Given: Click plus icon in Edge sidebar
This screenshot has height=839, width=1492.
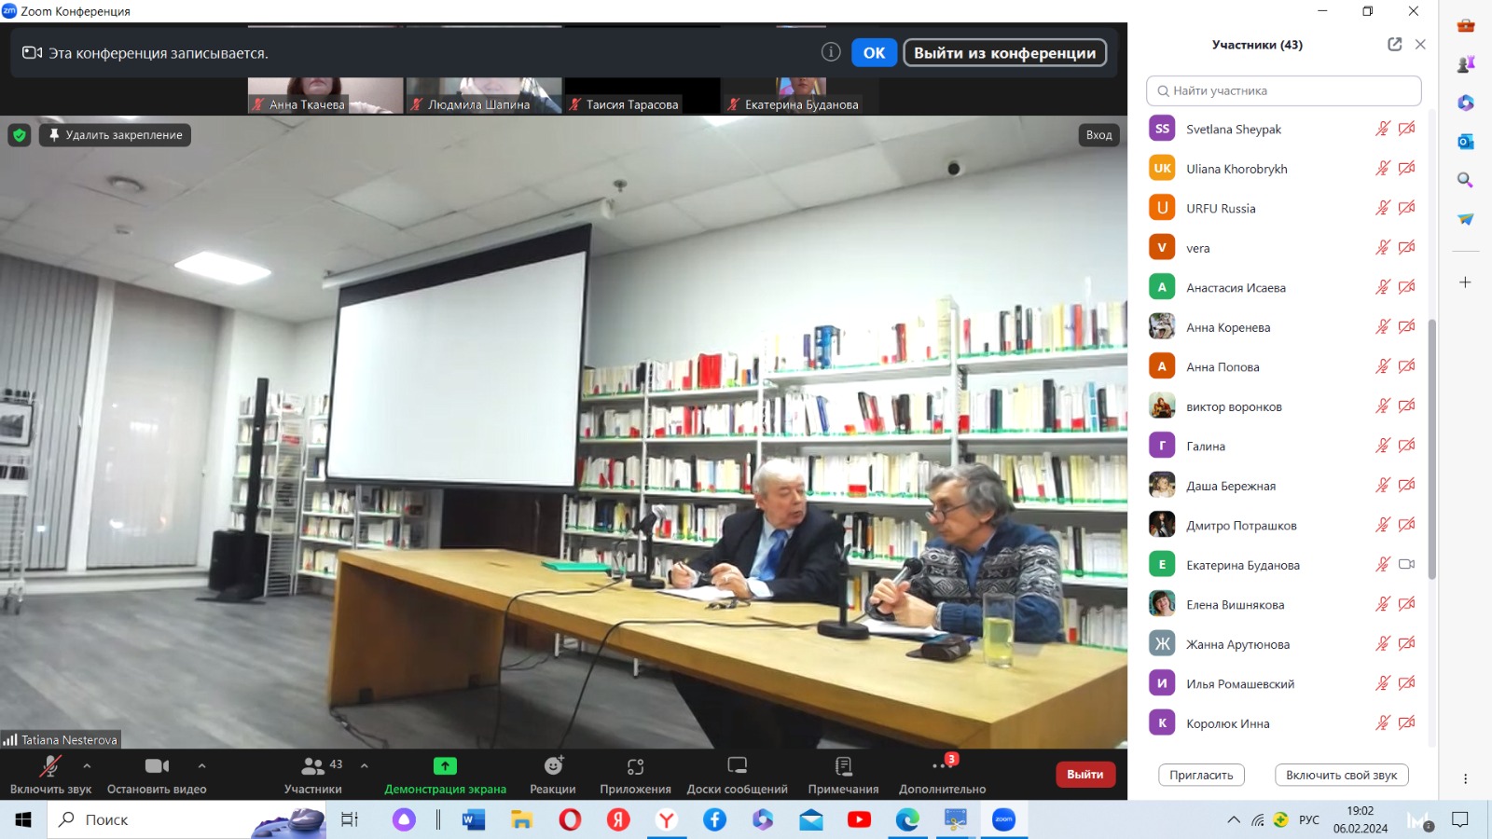Looking at the screenshot, I should click(1465, 282).
